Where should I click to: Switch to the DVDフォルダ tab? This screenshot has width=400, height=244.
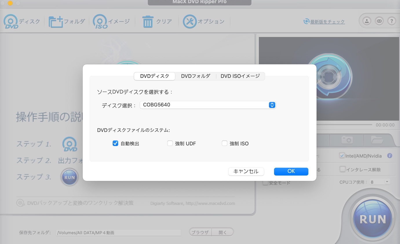(196, 76)
